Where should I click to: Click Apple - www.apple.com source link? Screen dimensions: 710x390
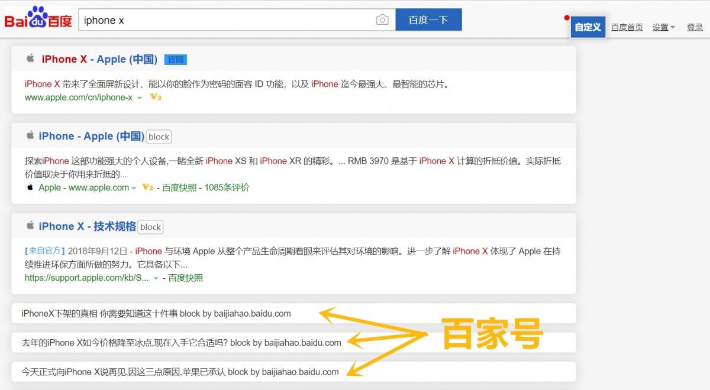(83, 187)
